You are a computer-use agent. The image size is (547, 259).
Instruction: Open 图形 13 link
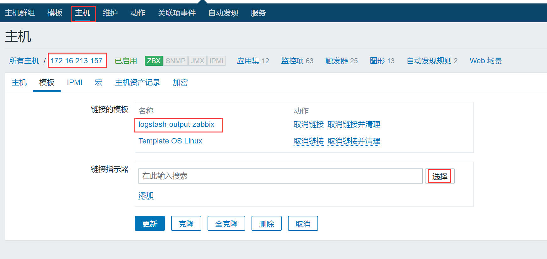click(x=382, y=61)
